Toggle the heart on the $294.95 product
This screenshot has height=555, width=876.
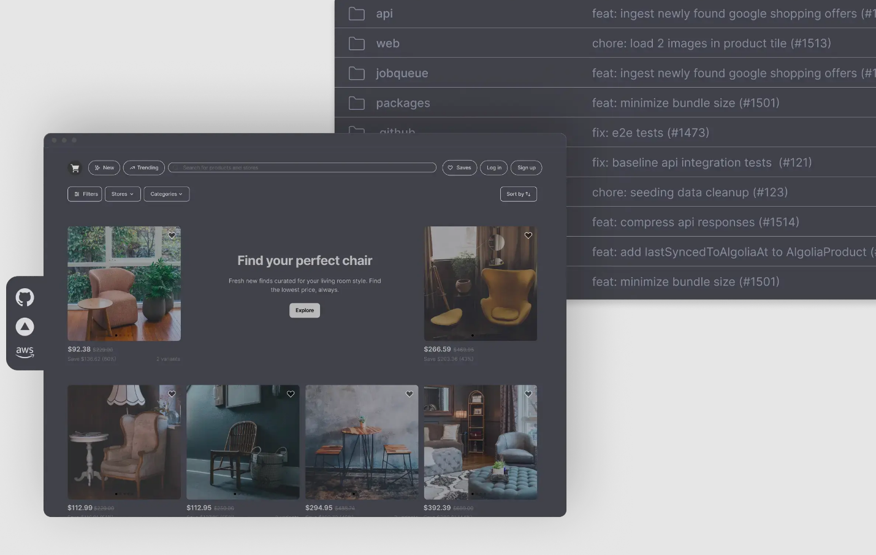[409, 394]
